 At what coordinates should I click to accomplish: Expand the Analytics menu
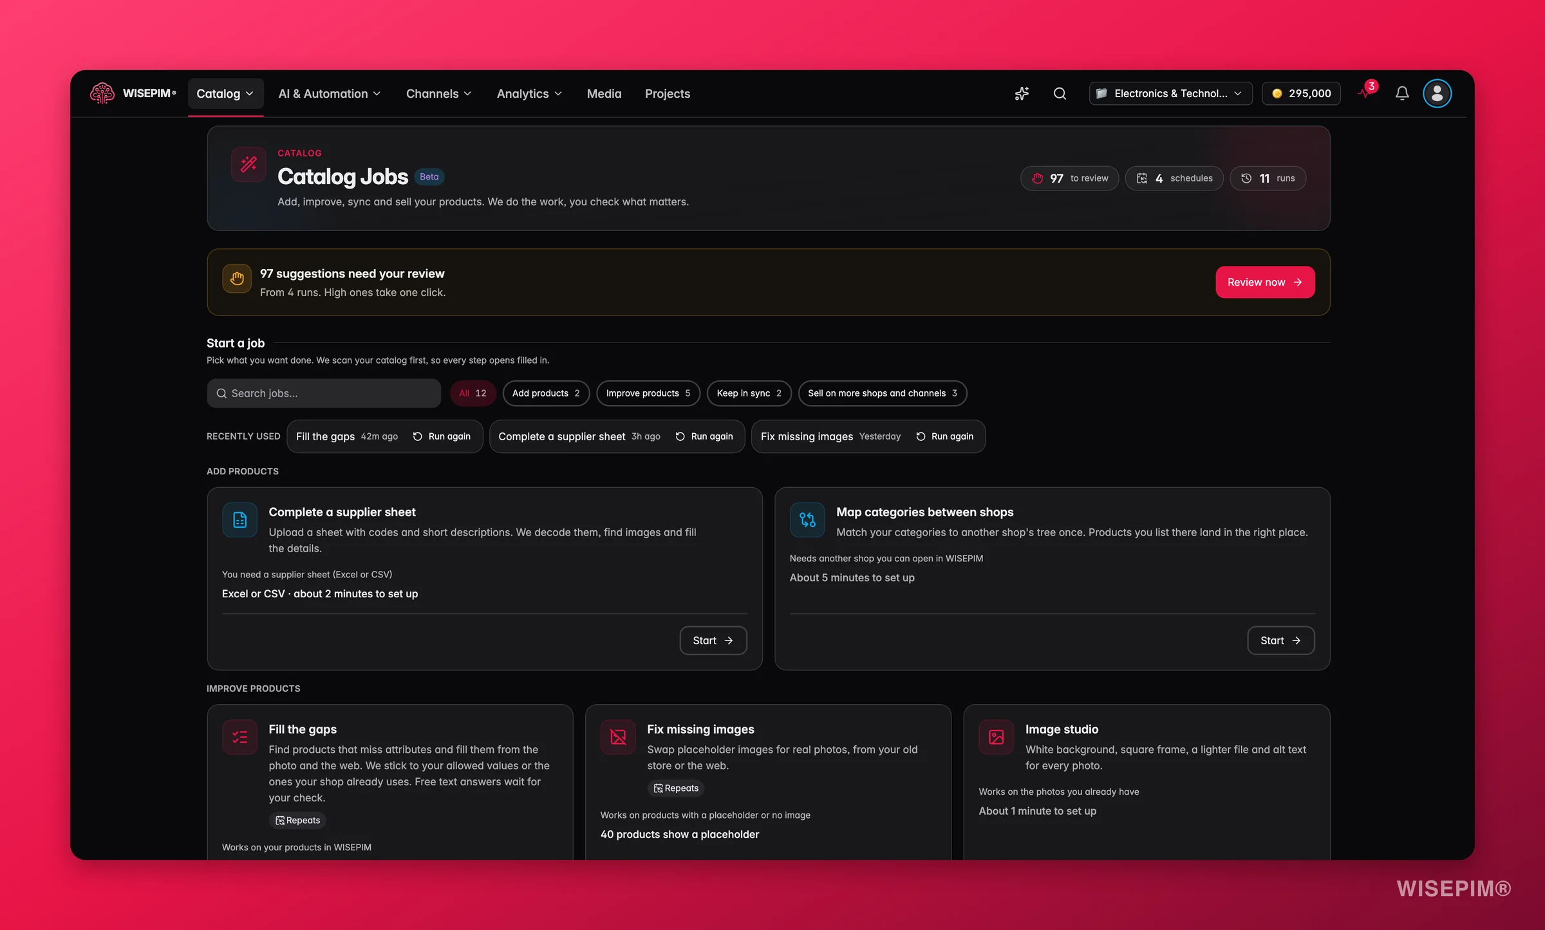(x=529, y=94)
